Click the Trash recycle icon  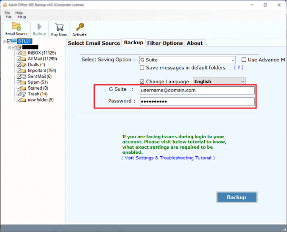tap(24, 94)
